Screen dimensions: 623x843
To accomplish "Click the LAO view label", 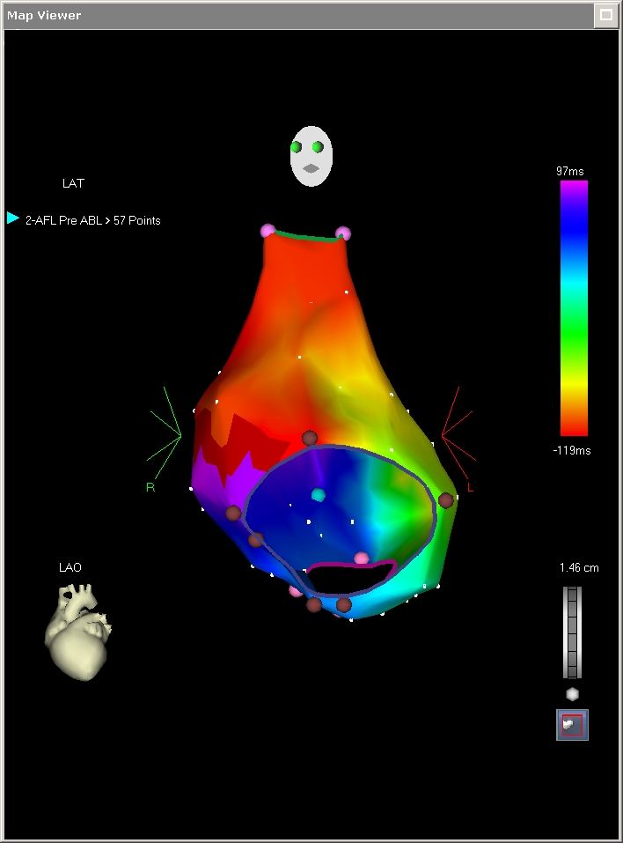I will (70, 567).
